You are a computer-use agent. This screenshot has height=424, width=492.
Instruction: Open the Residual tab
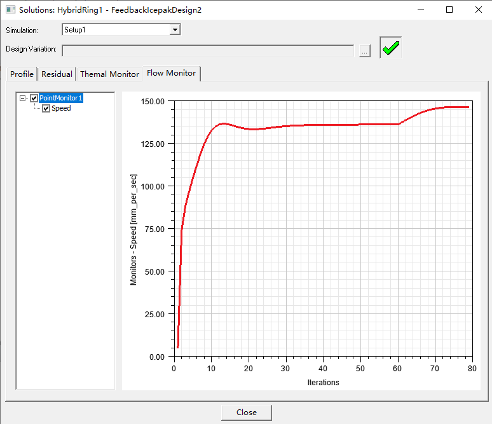click(57, 74)
